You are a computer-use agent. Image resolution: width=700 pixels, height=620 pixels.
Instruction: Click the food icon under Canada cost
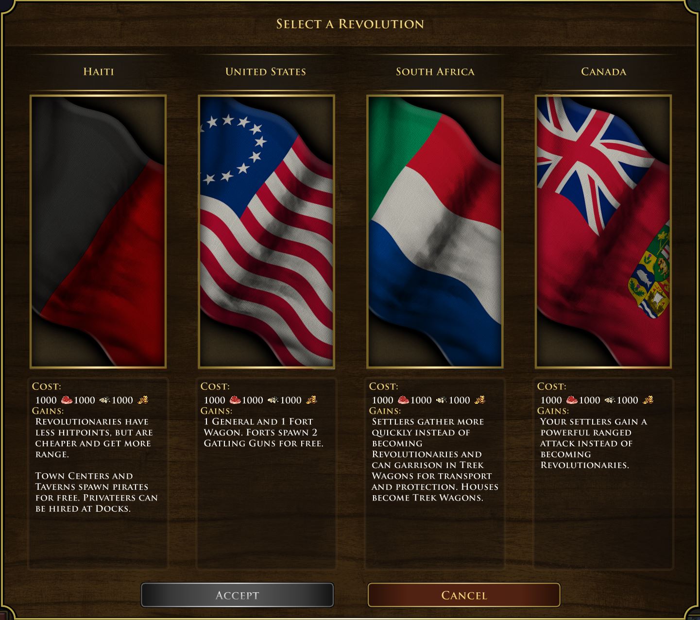pyautogui.click(x=572, y=400)
